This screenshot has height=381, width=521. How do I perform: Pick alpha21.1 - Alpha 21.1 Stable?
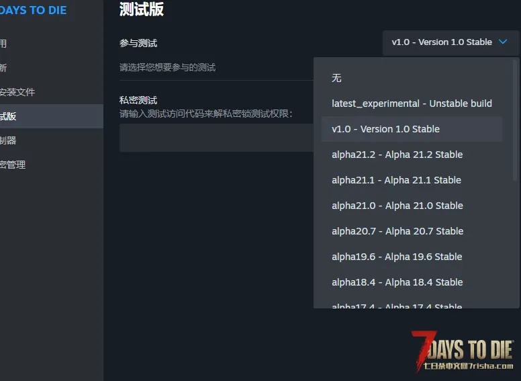pyautogui.click(x=412, y=180)
